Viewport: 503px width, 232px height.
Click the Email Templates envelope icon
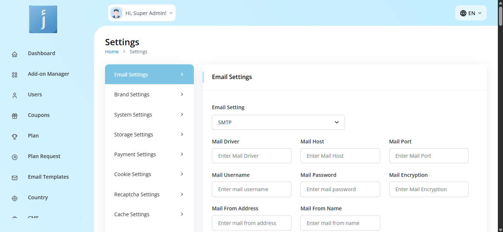[15, 178]
